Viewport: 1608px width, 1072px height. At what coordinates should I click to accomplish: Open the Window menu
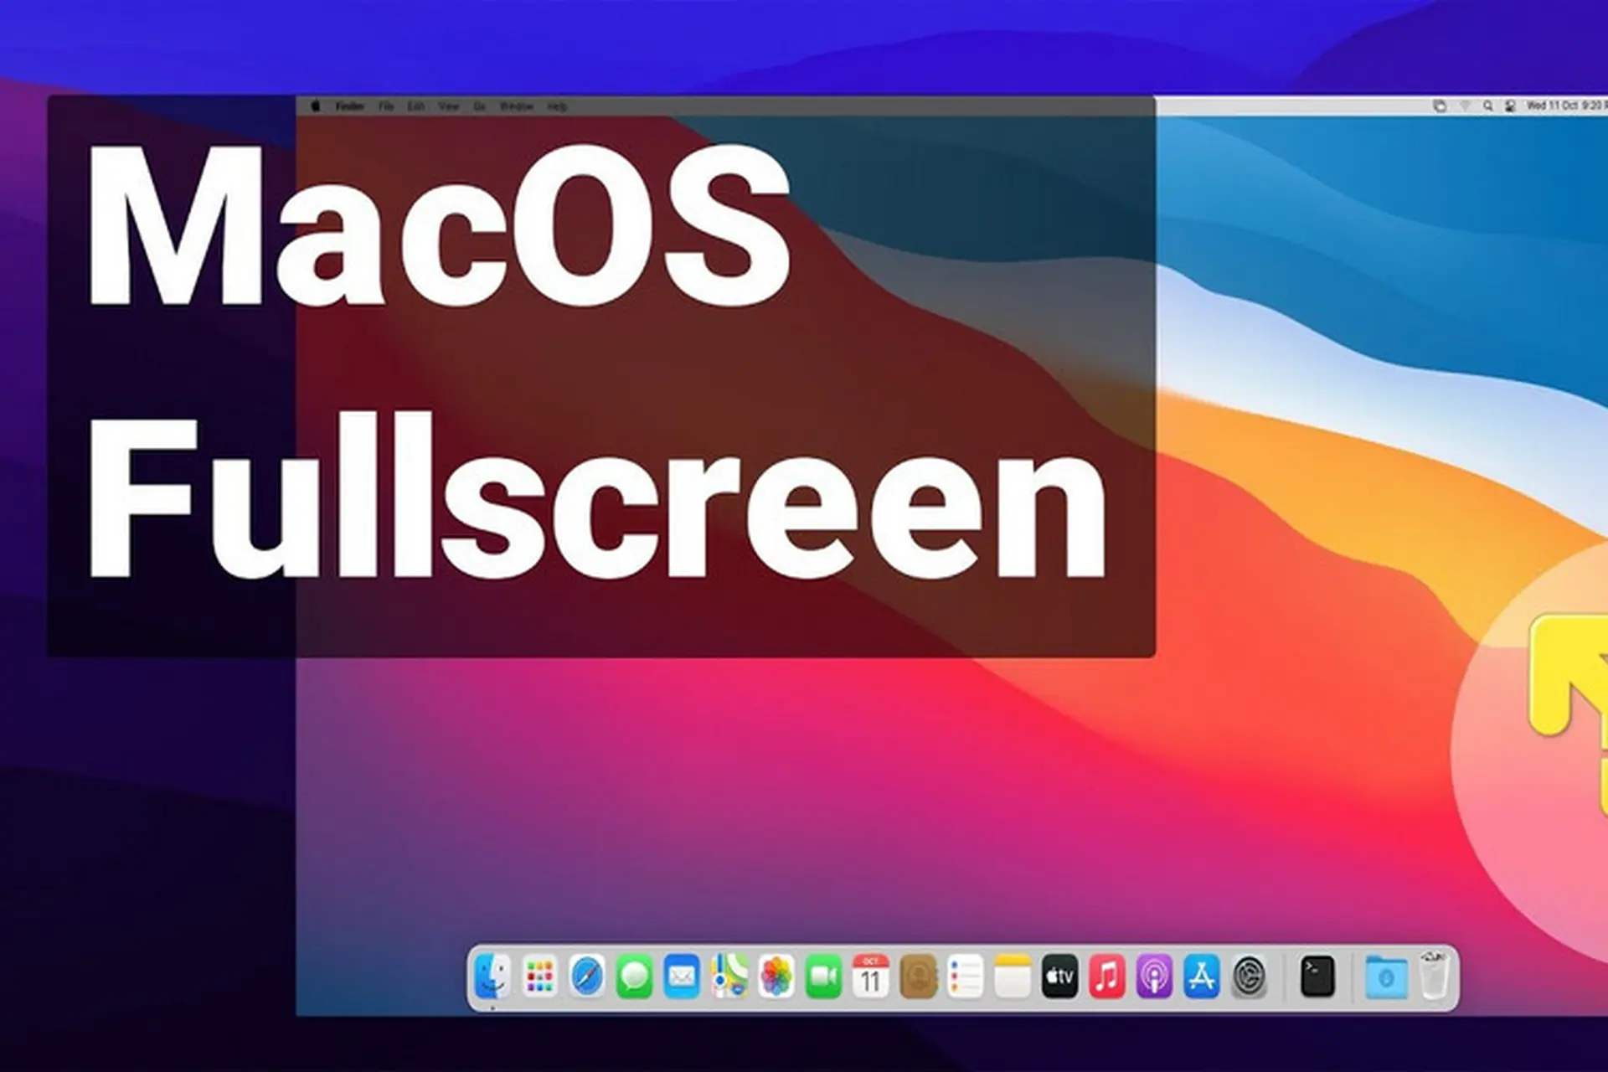(516, 106)
